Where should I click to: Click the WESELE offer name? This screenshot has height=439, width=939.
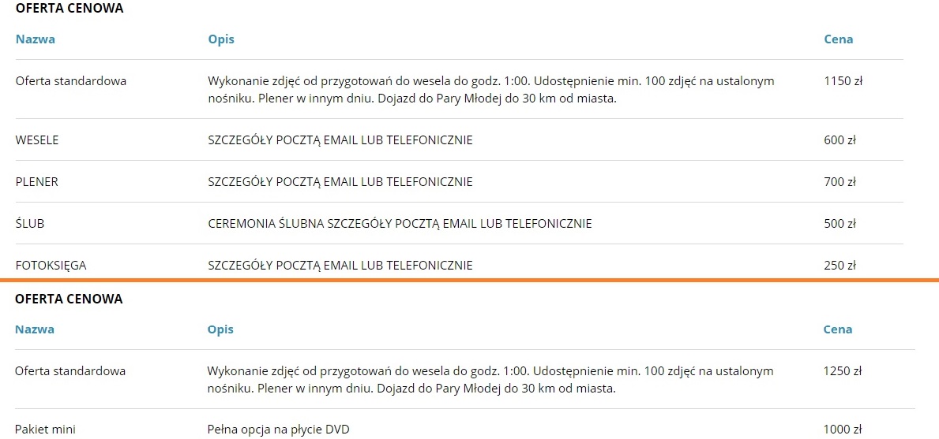37,140
